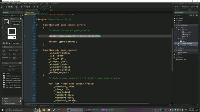Viewport: 200px width, 112px height.
Task: Click the Add Event button
Action: click(x=12, y=67)
